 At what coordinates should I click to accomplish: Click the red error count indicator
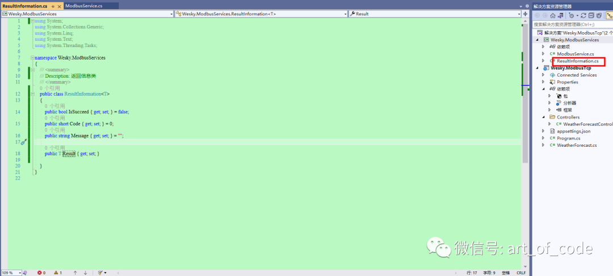[41, 273]
